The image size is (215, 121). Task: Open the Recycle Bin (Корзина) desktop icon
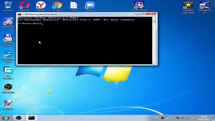pos(8,6)
